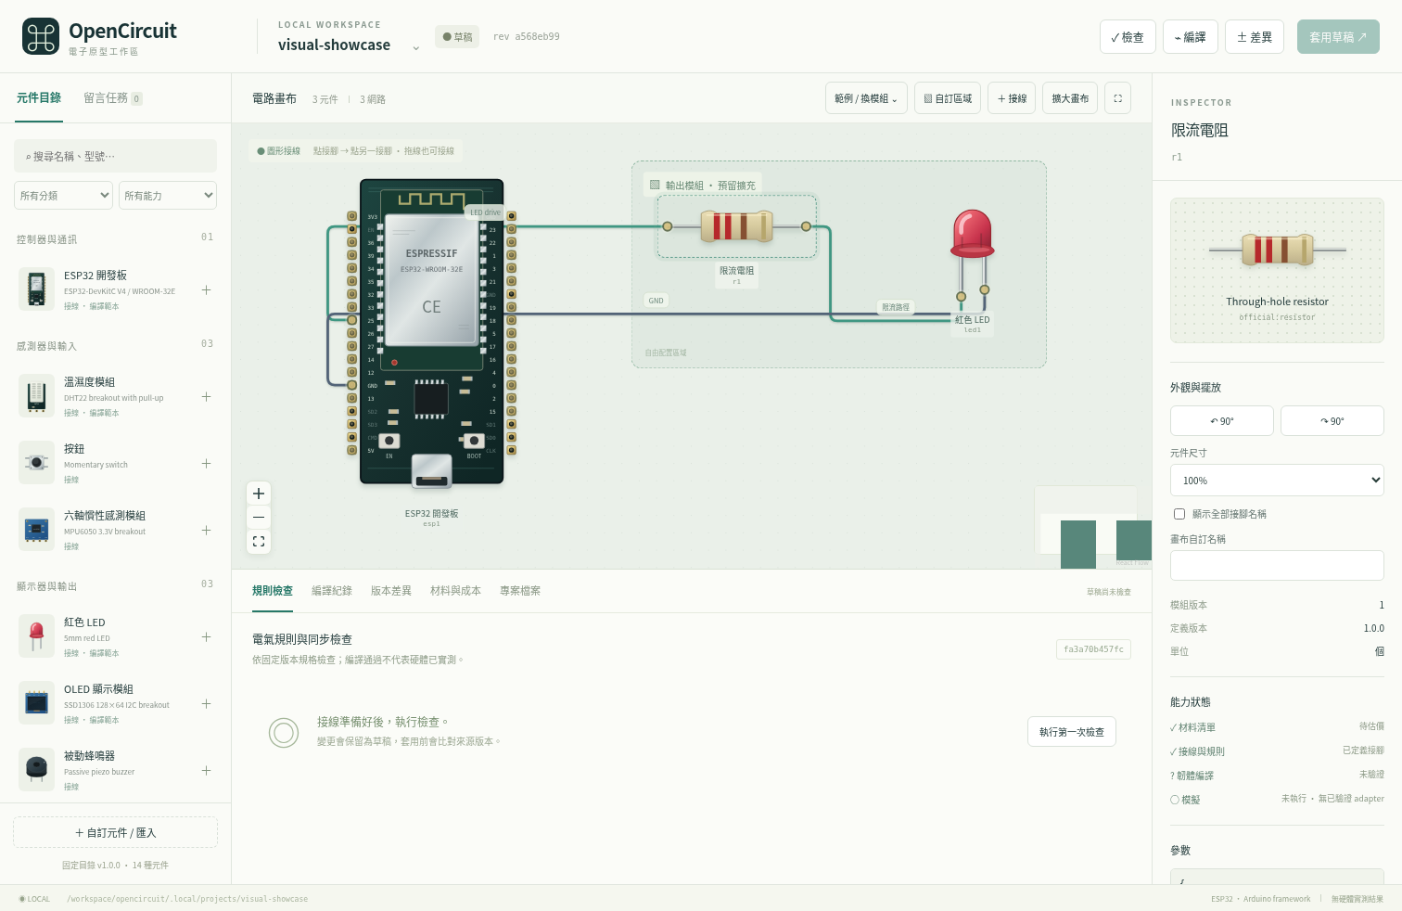Rotate component counter-clockwise 90°
The width and height of the screenshot is (1402, 911).
[x=1222, y=421]
